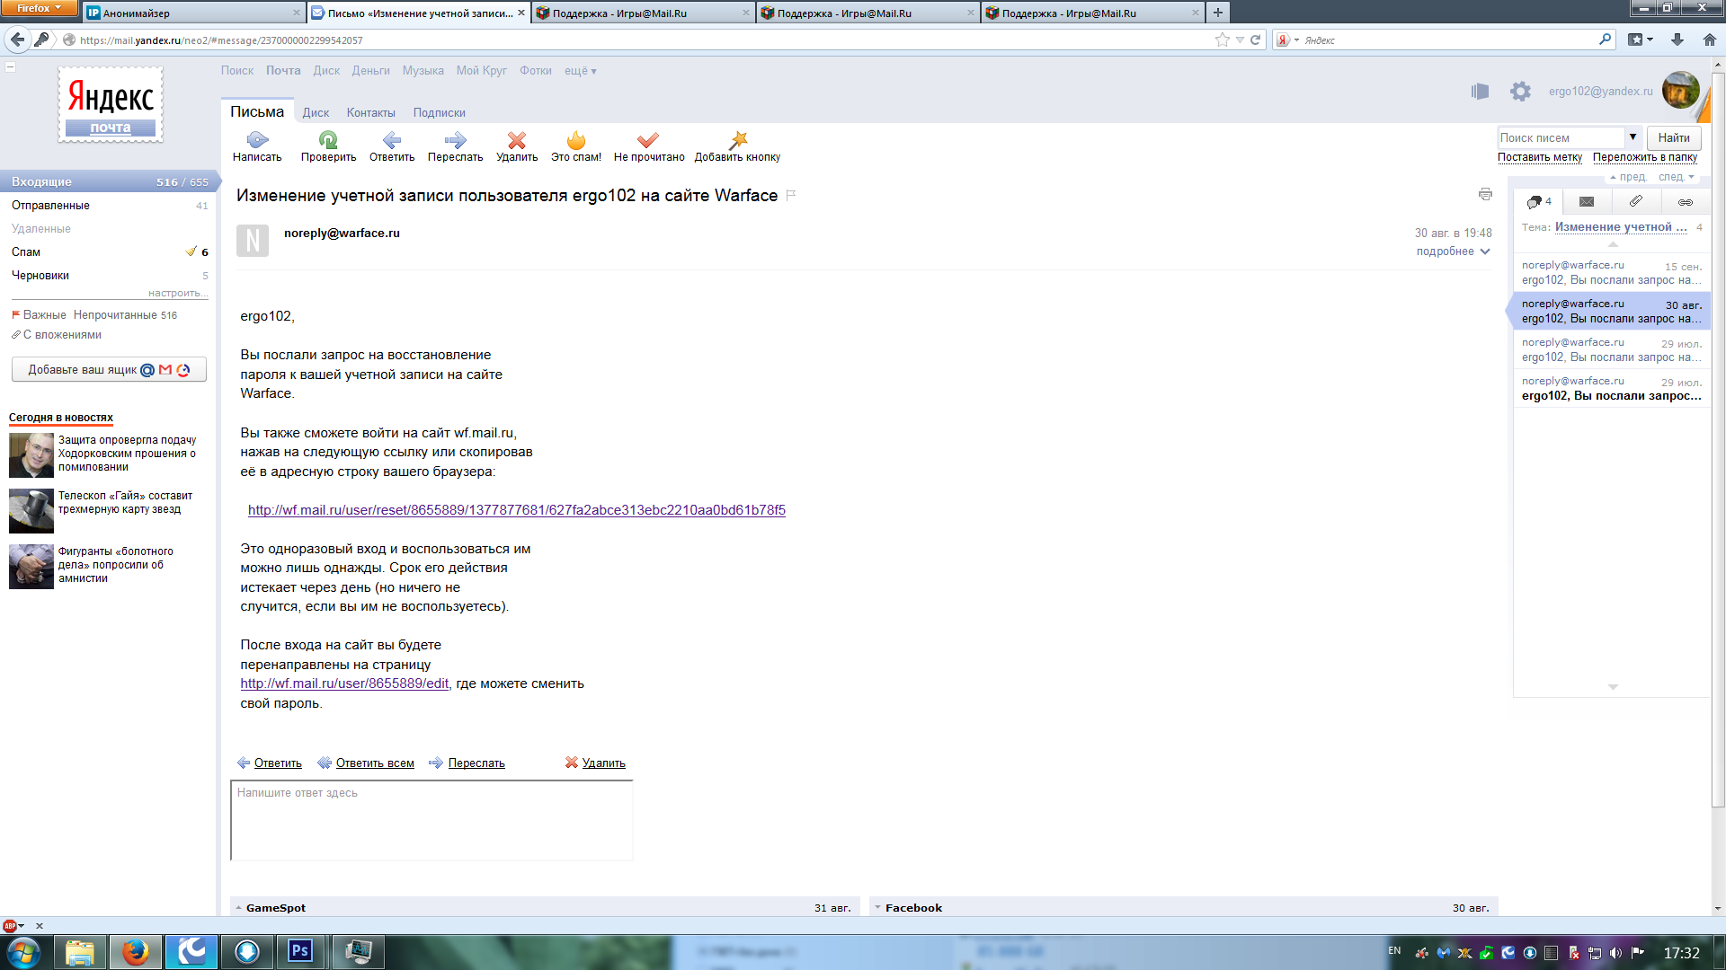This screenshot has height=970, width=1726.
Task: Click настроить... under the folder list
Action: 178,293
